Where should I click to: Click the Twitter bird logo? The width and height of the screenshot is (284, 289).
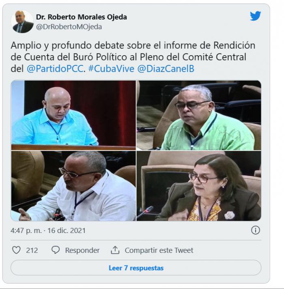click(255, 16)
